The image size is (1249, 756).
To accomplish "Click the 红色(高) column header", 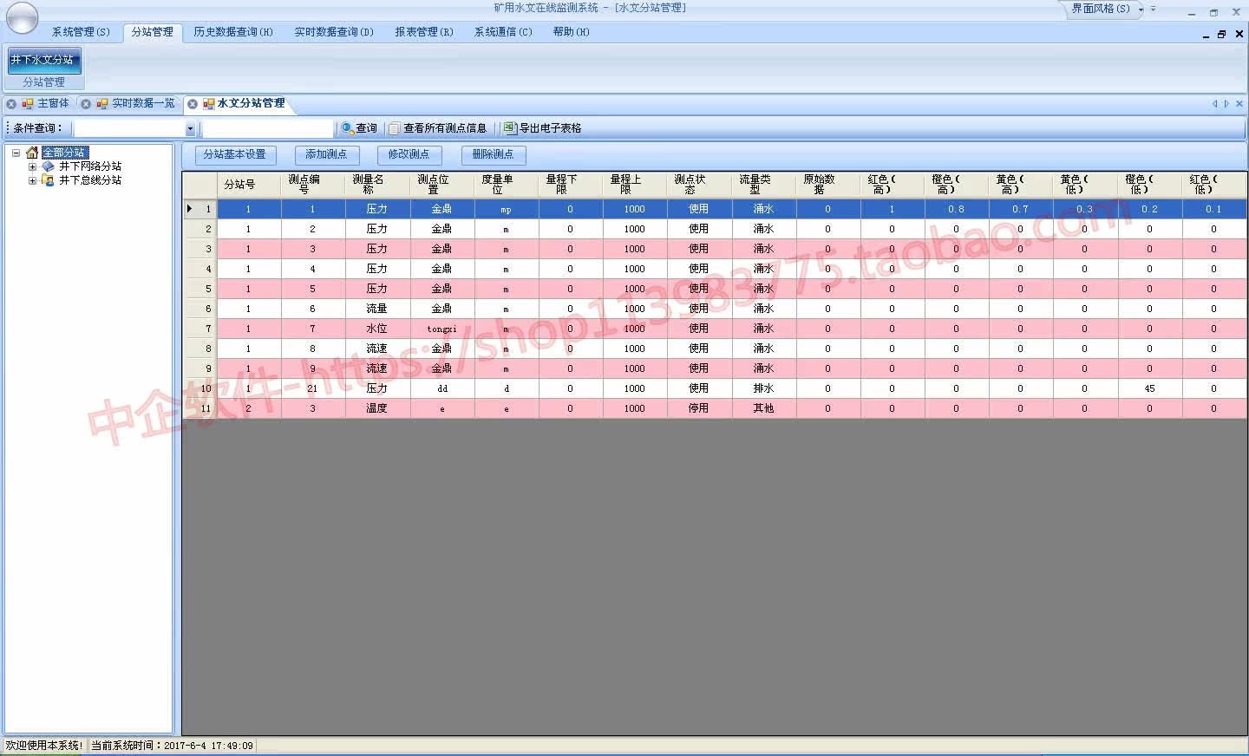I will (892, 184).
